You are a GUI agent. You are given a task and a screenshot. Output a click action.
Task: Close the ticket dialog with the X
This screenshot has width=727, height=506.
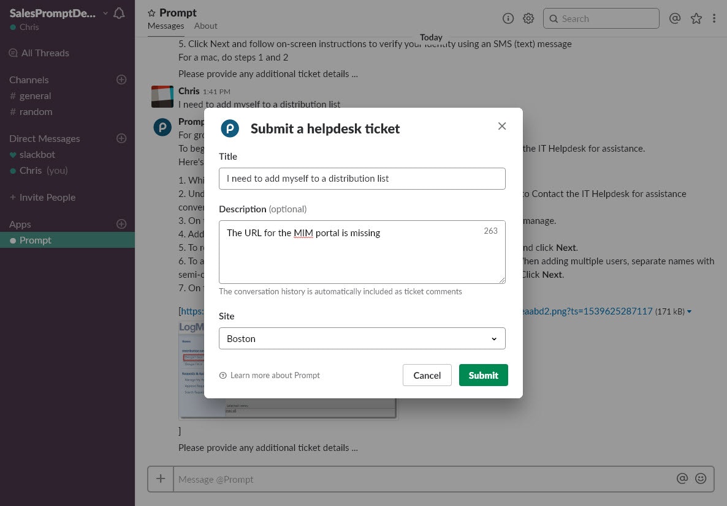501,126
